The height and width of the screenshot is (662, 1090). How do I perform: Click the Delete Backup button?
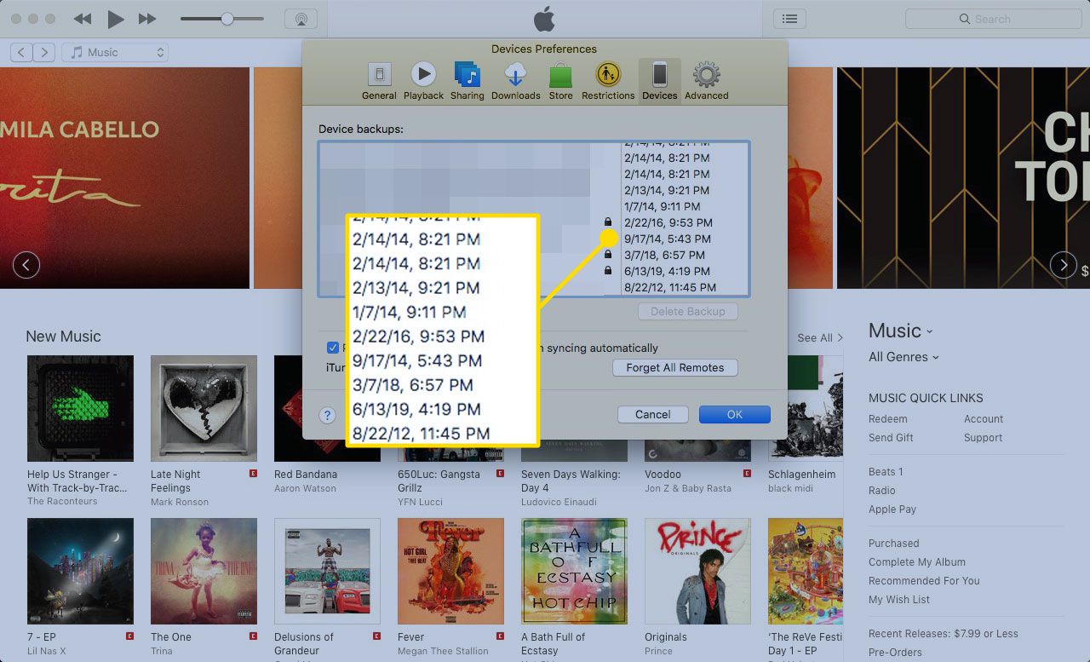pos(687,312)
